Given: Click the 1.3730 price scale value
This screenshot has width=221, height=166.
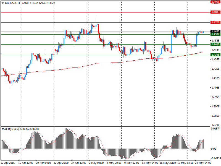Looking at the screenshot, I should 215,125.
